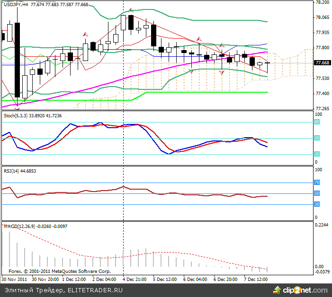
Task: Click the 78.200 value on the price axis
Action: [322, 3]
